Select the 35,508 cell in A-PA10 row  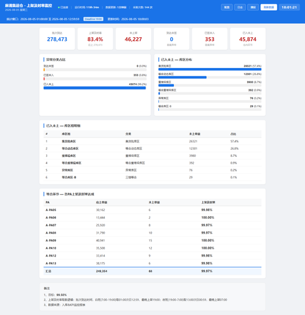click(x=100, y=248)
